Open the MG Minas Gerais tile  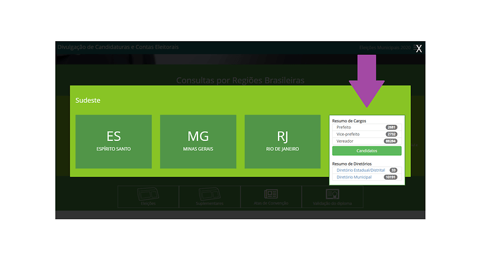198,141
